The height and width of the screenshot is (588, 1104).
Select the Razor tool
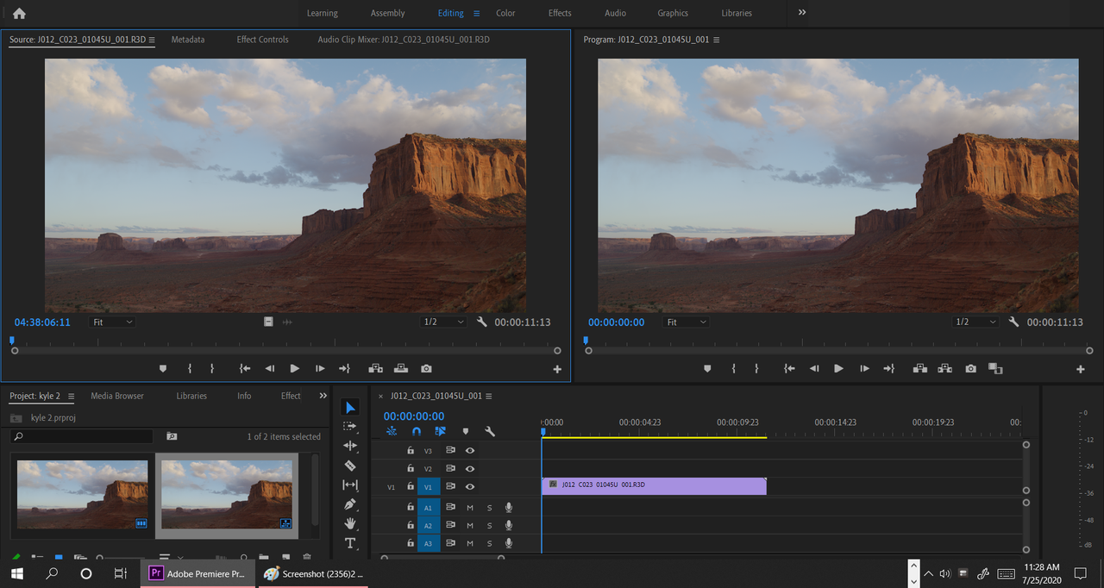coord(350,466)
